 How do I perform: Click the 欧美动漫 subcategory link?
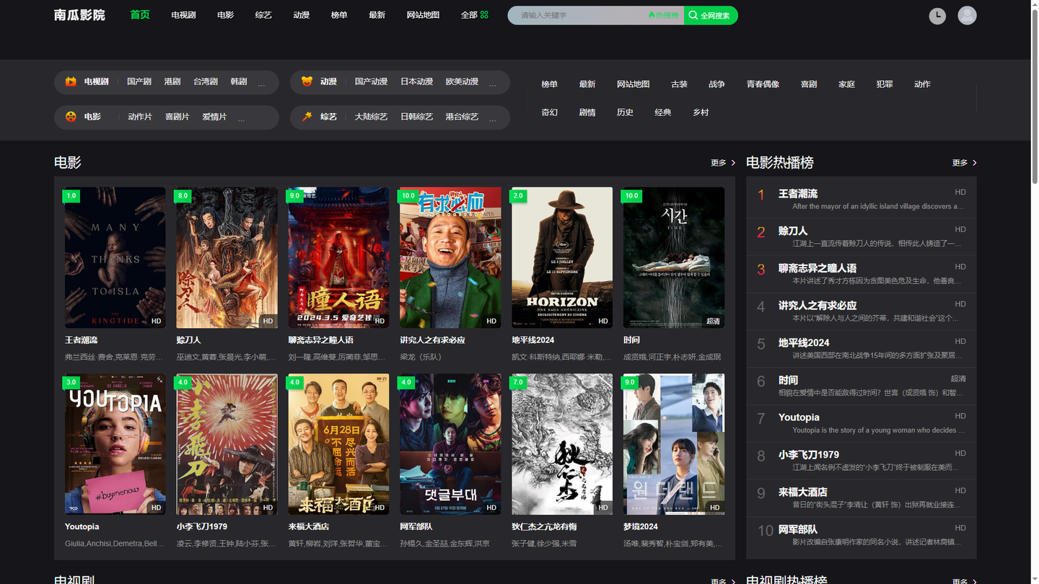[x=462, y=81]
